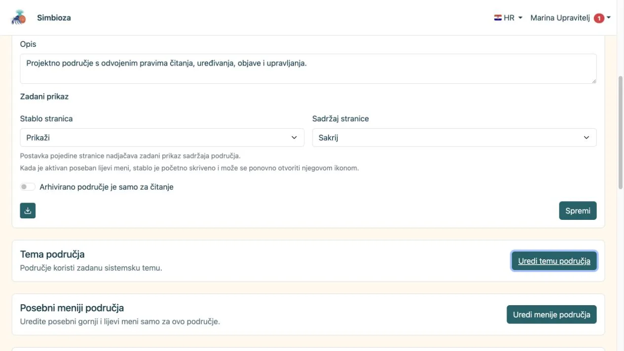This screenshot has height=351, width=624.
Task: Open the Sadržaj stranice dropdown
Action: [454, 138]
